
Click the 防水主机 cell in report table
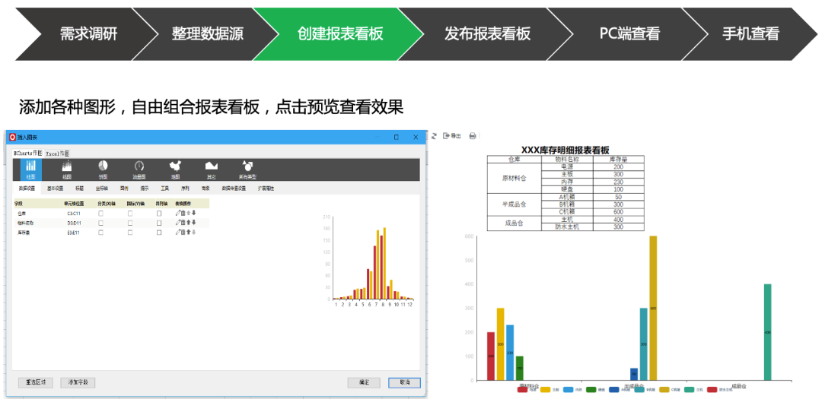coord(566,227)
